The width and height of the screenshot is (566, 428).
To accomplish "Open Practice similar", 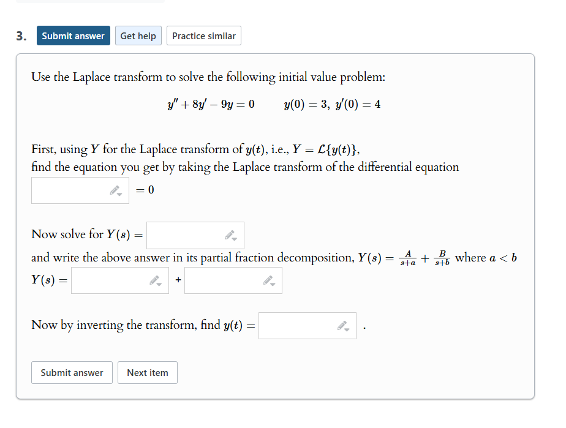I will point(203,36).
